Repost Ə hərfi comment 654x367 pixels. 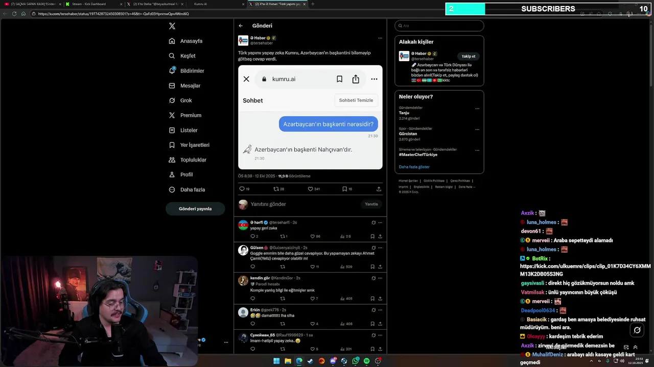click(x=284, y=236)
